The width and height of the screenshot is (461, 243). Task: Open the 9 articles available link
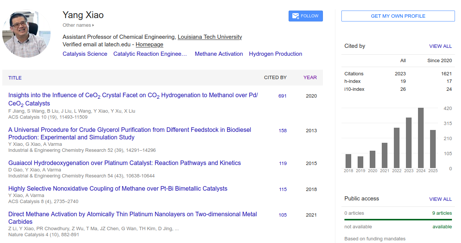pos(442,213)
